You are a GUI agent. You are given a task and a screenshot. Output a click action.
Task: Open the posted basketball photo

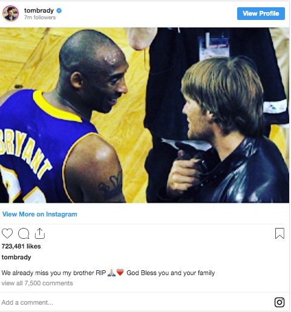(145, 115)
